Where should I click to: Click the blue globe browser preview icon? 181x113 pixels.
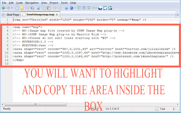pos(72,8)
